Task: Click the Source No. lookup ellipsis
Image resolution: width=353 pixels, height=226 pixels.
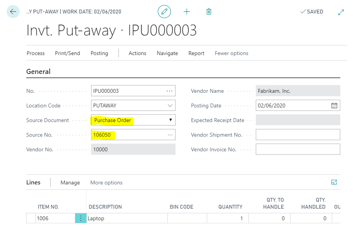Action: pyautogui.click(x=169, y=135)
